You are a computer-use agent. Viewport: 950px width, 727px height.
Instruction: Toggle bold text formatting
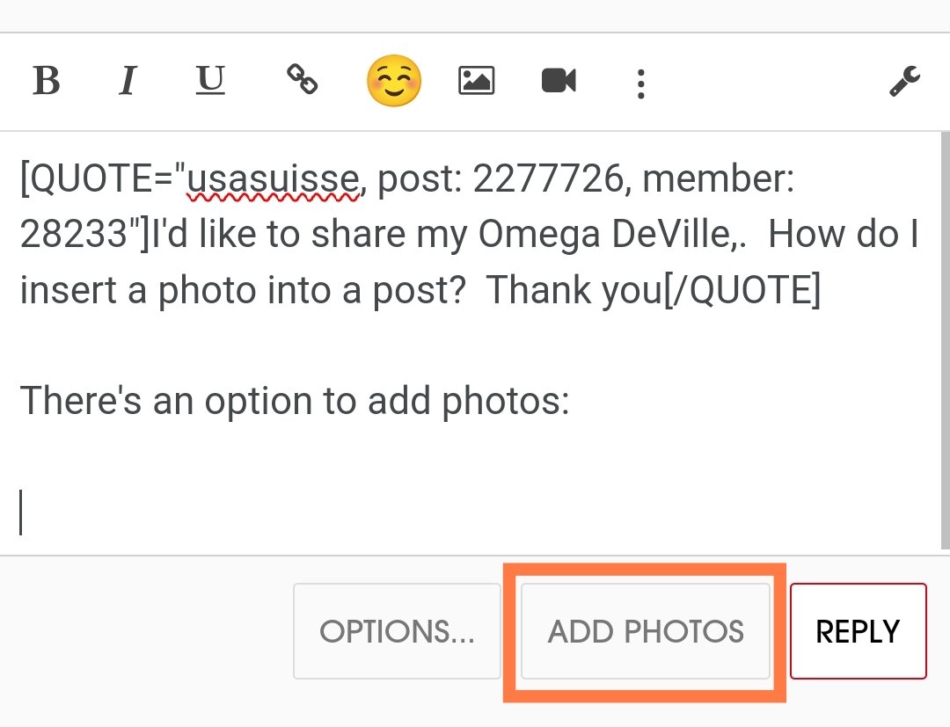47,82
